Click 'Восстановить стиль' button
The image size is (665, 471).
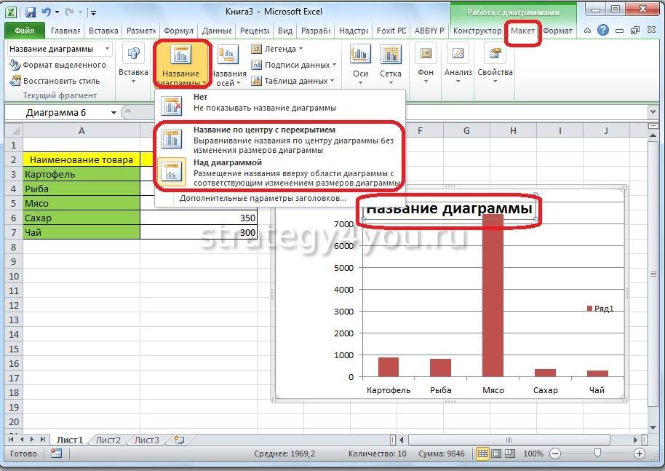(55, 81)
